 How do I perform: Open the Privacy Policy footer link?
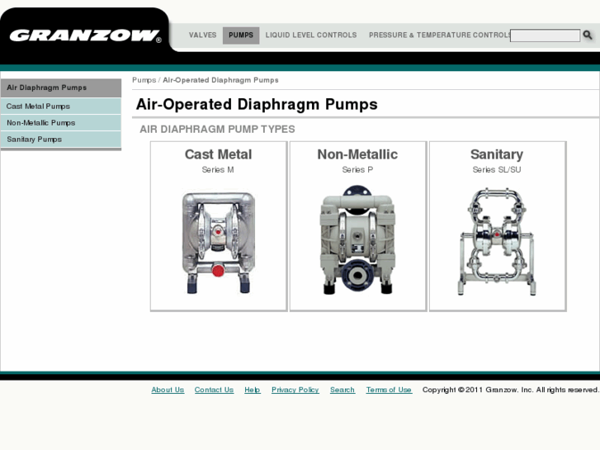coord(295,390)
